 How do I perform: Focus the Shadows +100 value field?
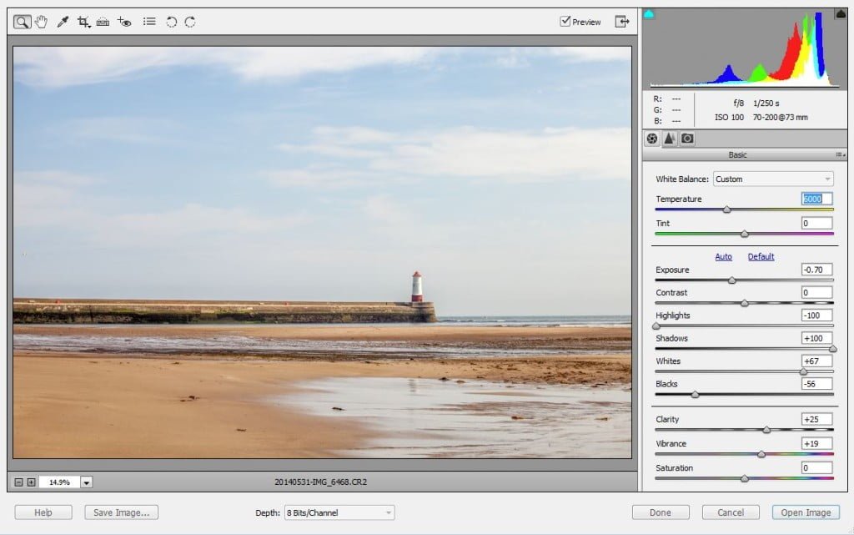coord(817,338)
